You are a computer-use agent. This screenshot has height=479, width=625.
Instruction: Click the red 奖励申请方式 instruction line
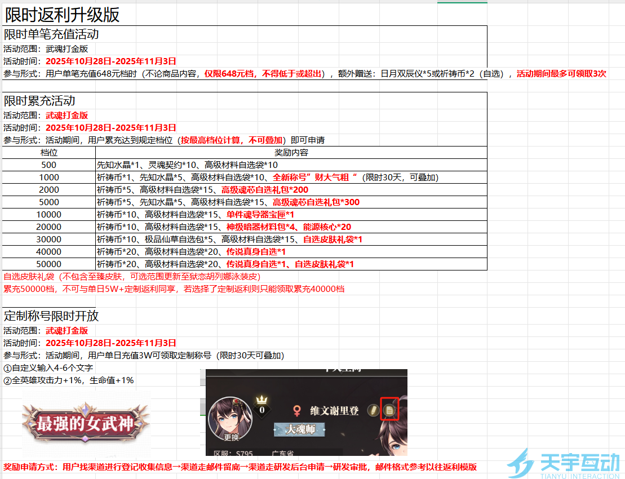tap(240, 467)
